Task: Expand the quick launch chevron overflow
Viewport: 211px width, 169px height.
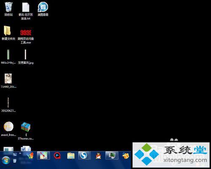Action: (20, 153)
